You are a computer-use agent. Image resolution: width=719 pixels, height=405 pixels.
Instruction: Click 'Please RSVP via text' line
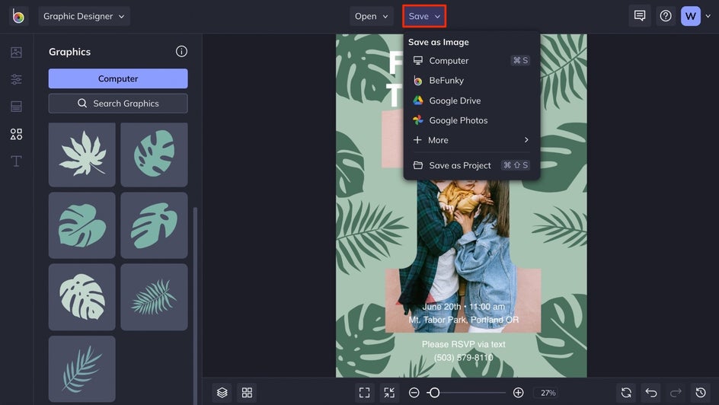point(464,344)
